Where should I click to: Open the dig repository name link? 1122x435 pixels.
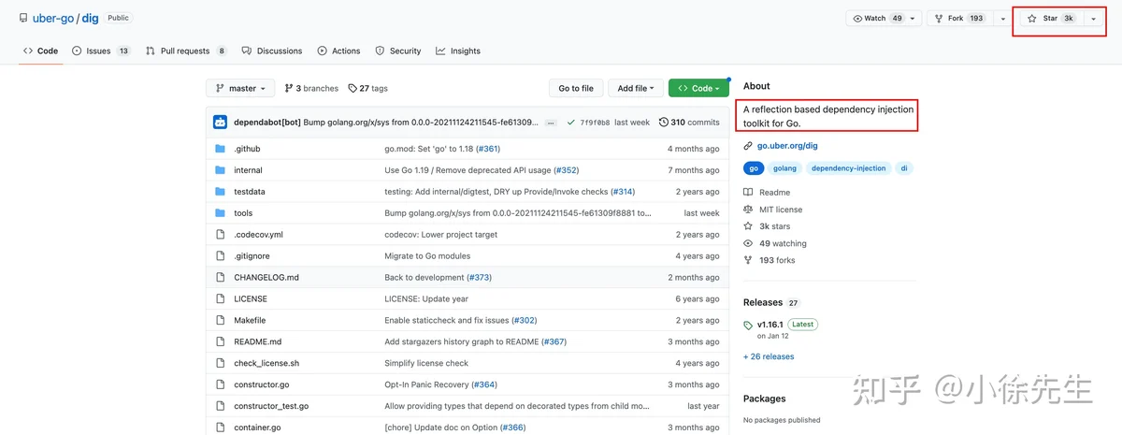point(91,18)
